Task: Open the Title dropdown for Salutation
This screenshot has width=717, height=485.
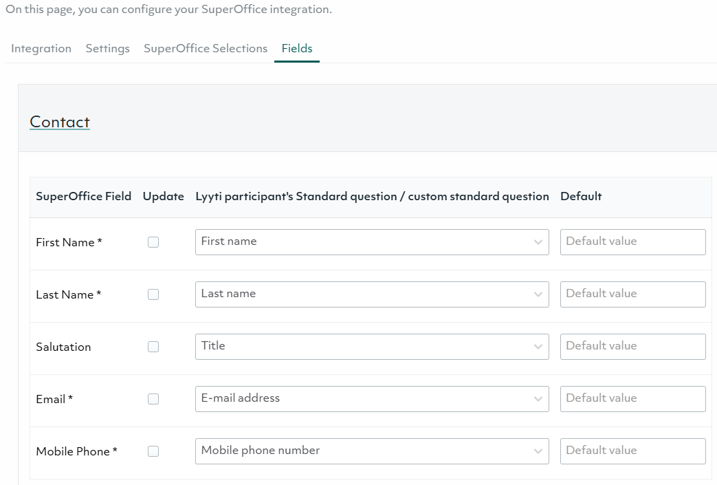Action: click(x=371, y=347)
